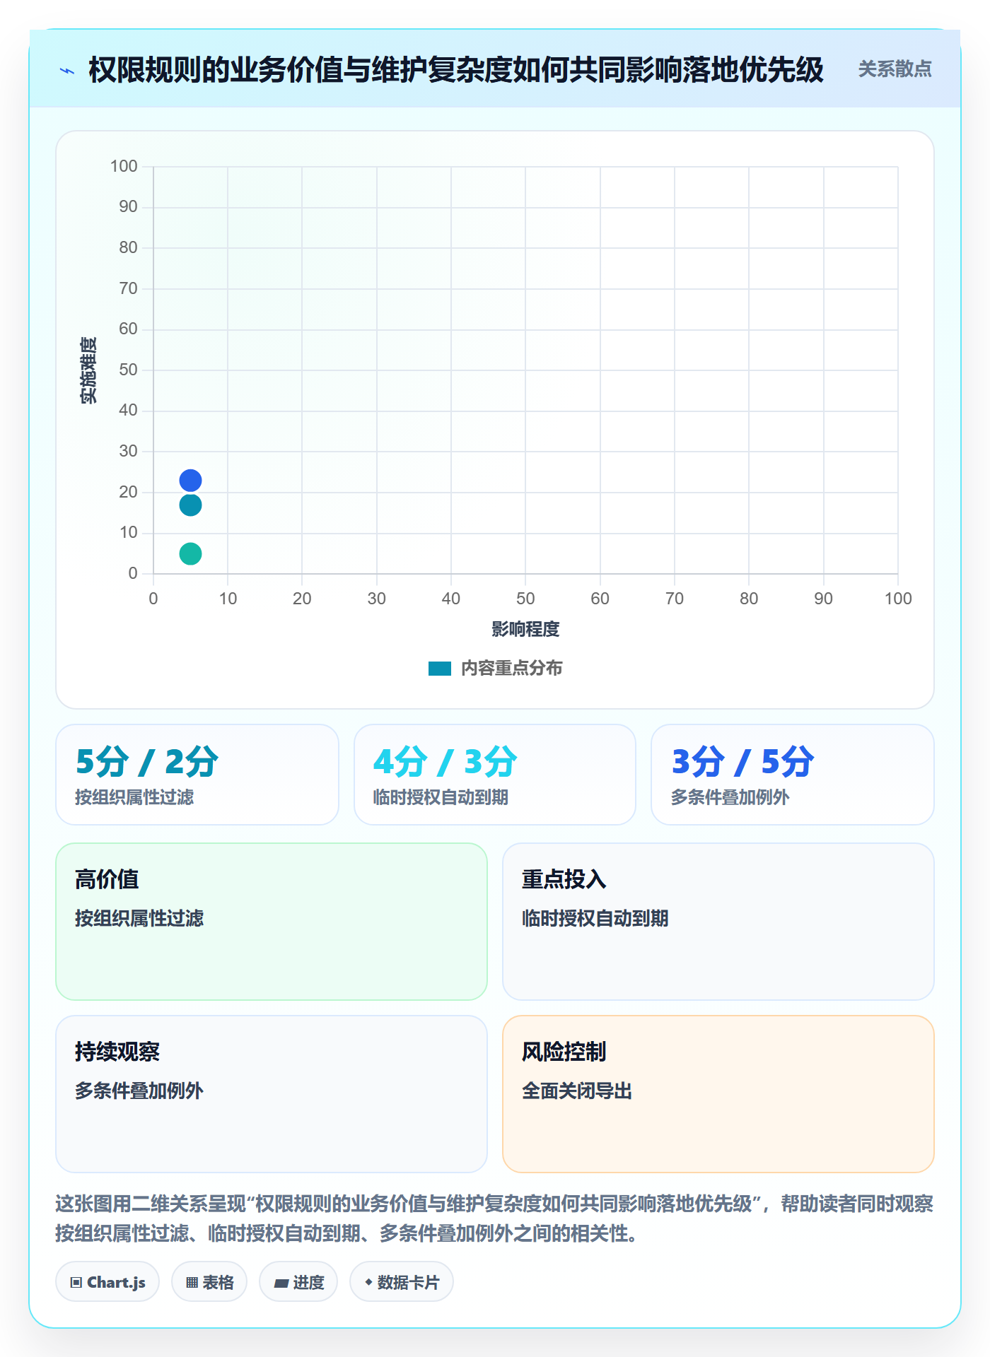Click 多条件叠加例外 under 3分 / 5分
The height and width of the screenshot is (1357, 990).
730,797
